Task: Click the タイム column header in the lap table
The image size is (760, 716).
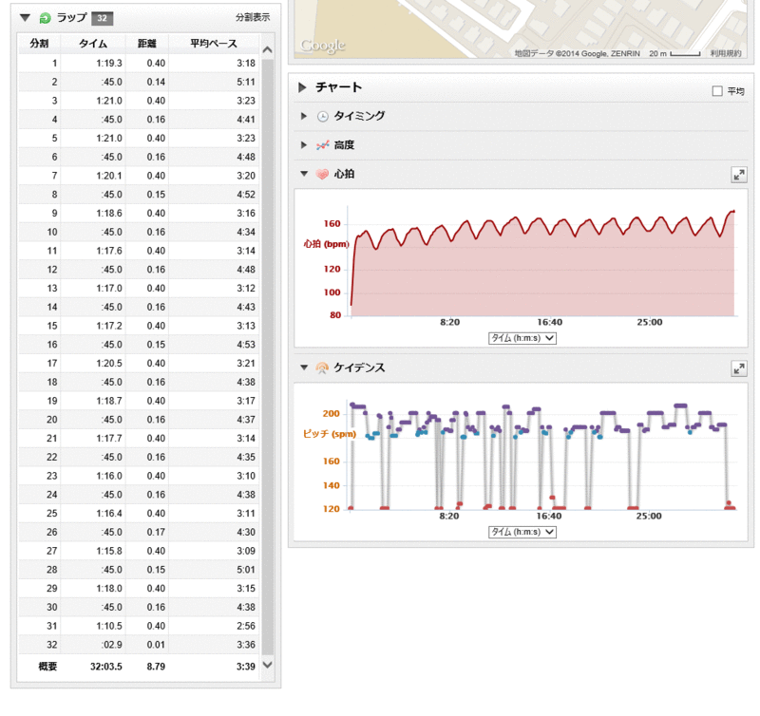Action: (x=93, y=44)
